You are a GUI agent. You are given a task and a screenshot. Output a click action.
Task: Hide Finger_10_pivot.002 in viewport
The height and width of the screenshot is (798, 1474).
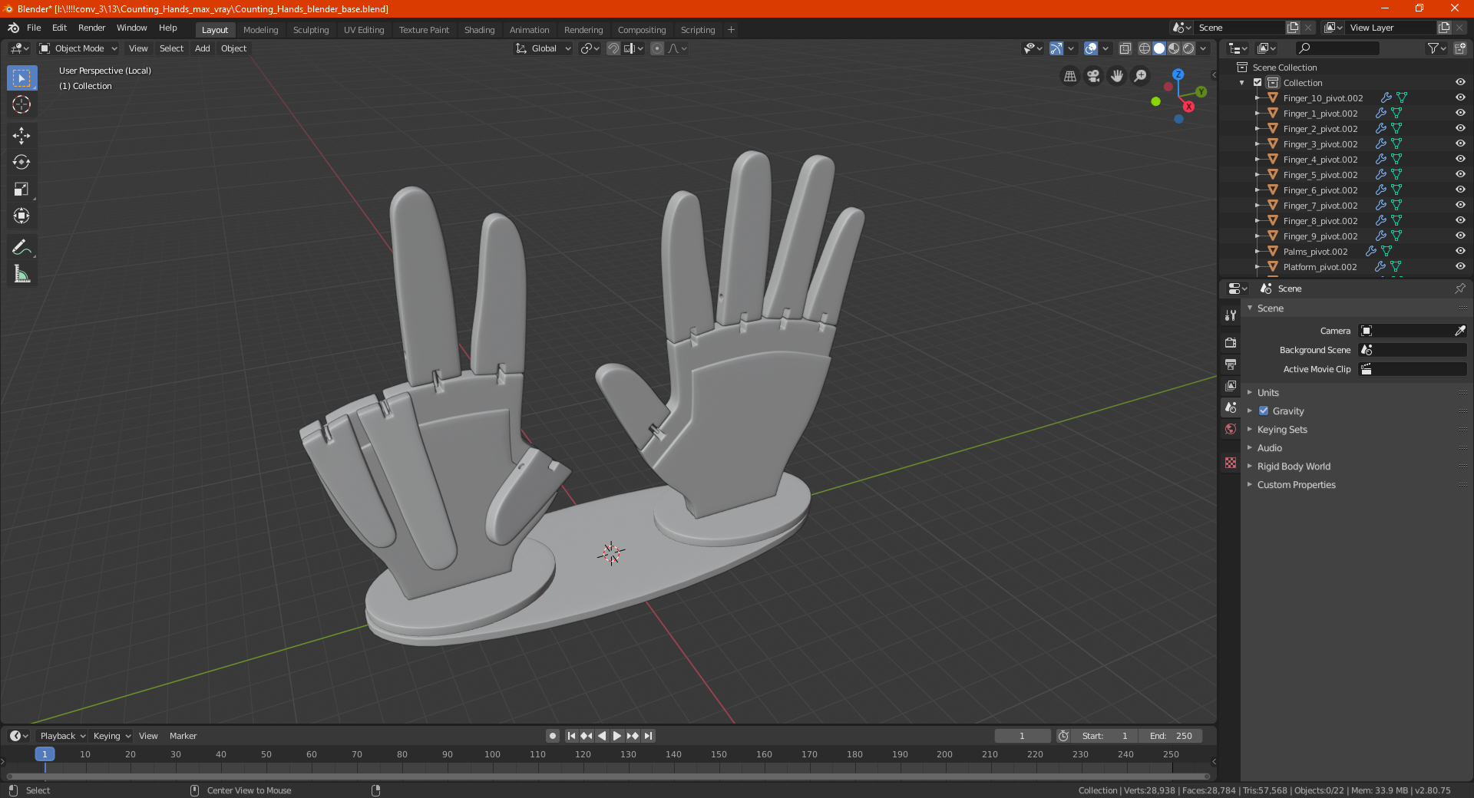(1460, 97)
